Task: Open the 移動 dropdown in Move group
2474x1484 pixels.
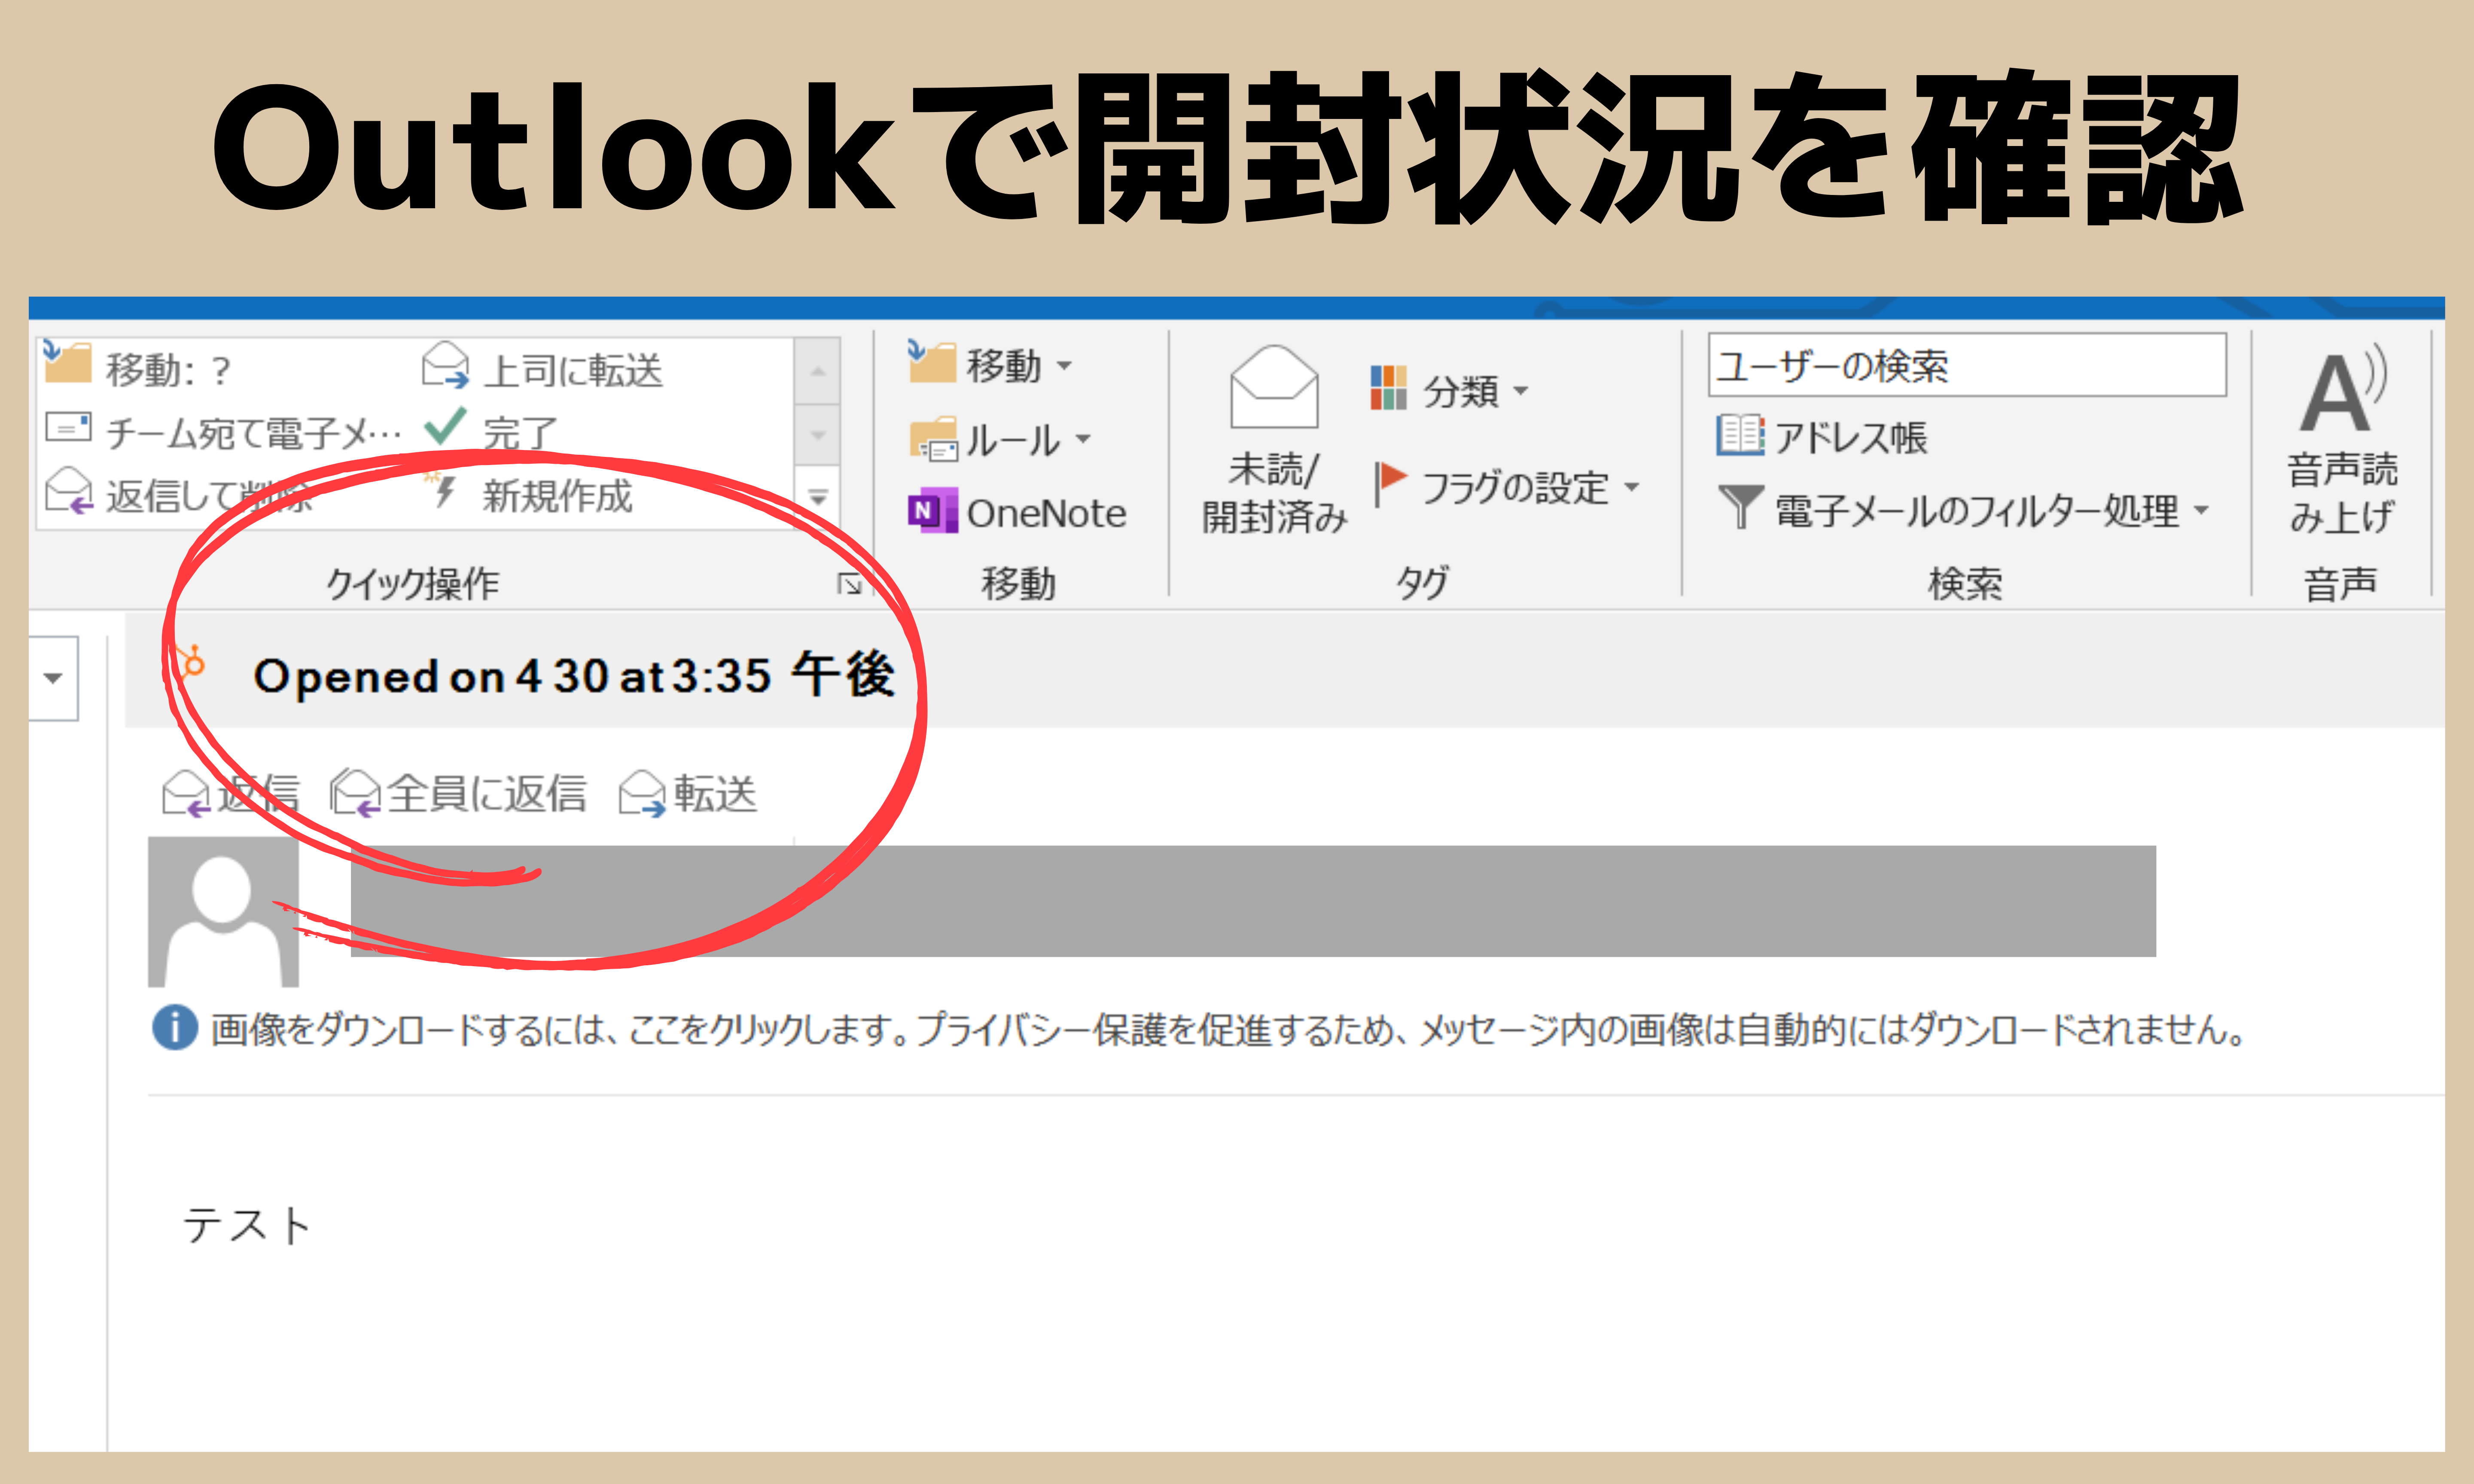Action: (990, 365)
